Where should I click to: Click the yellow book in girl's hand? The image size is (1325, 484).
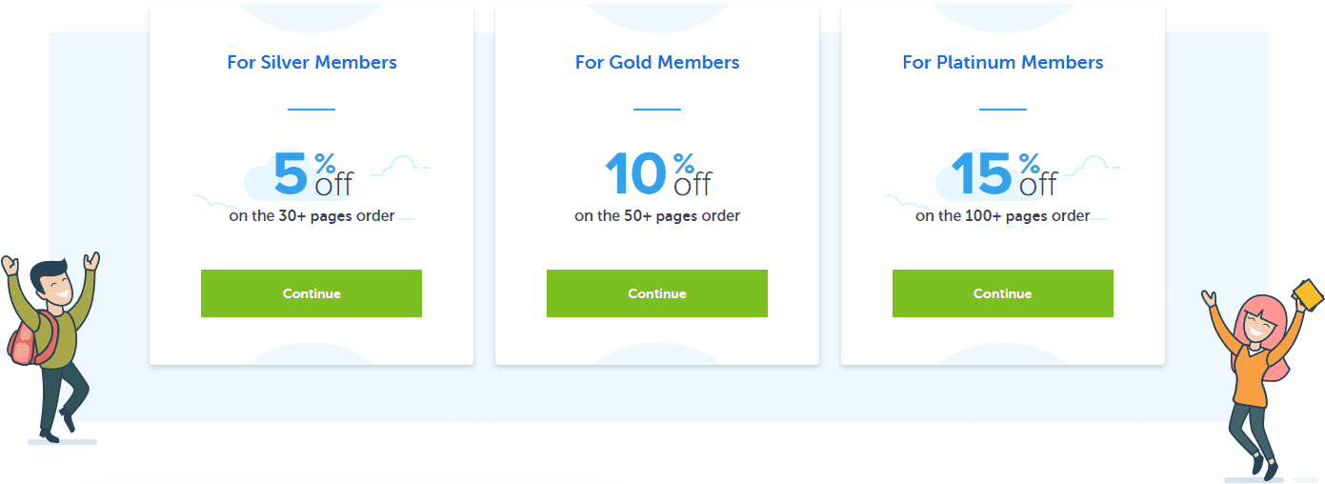pos(1310,294)
